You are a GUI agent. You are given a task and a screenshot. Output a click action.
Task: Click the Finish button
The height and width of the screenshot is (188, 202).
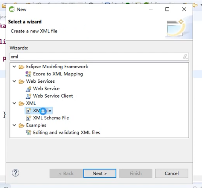pyautogui.click(x=136, y=173)
